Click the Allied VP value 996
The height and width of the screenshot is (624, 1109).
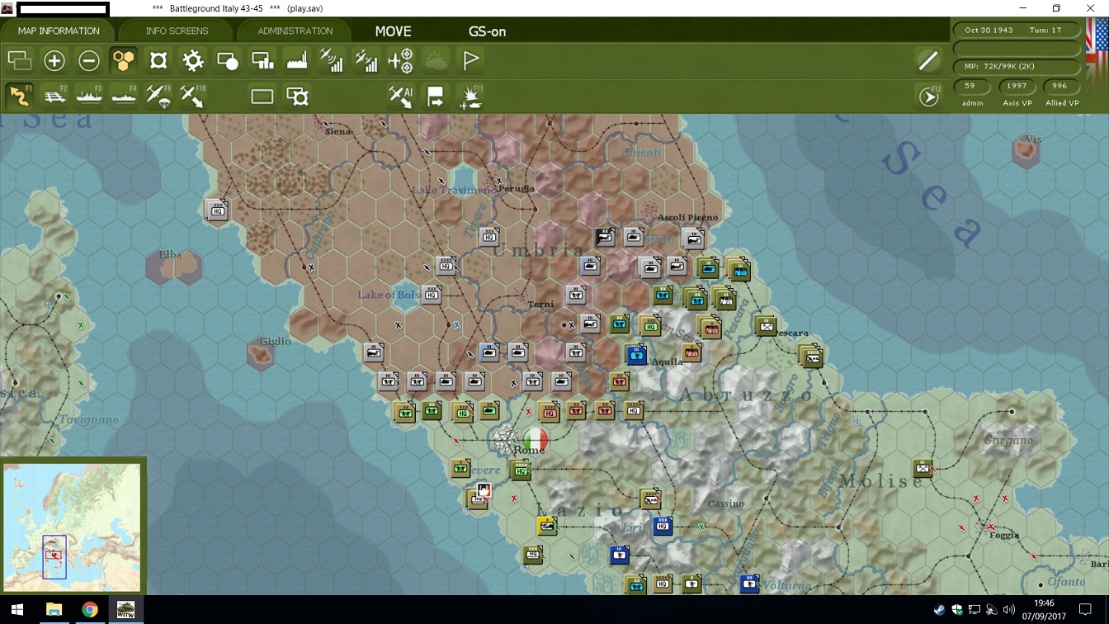coord(1060,86)
